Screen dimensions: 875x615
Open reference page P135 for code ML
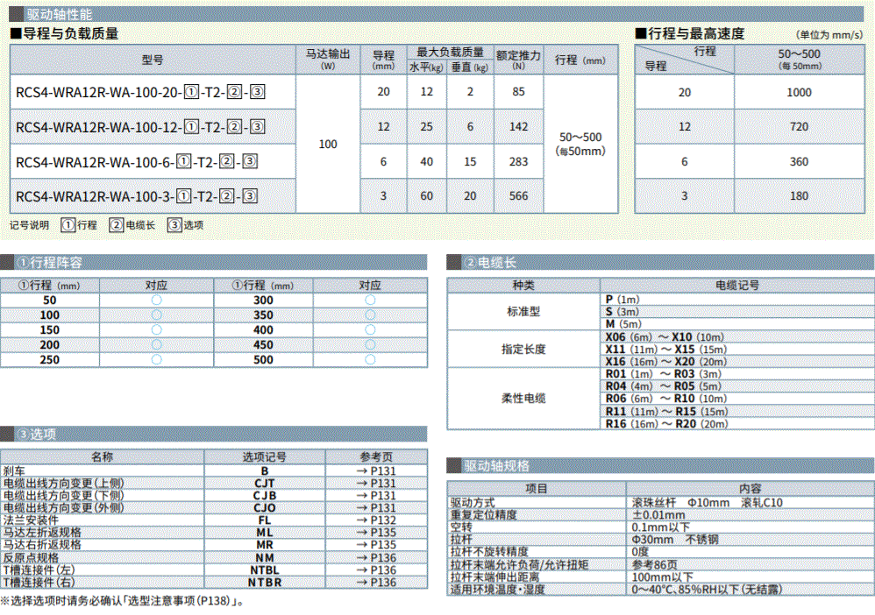(x=377, y=532)
